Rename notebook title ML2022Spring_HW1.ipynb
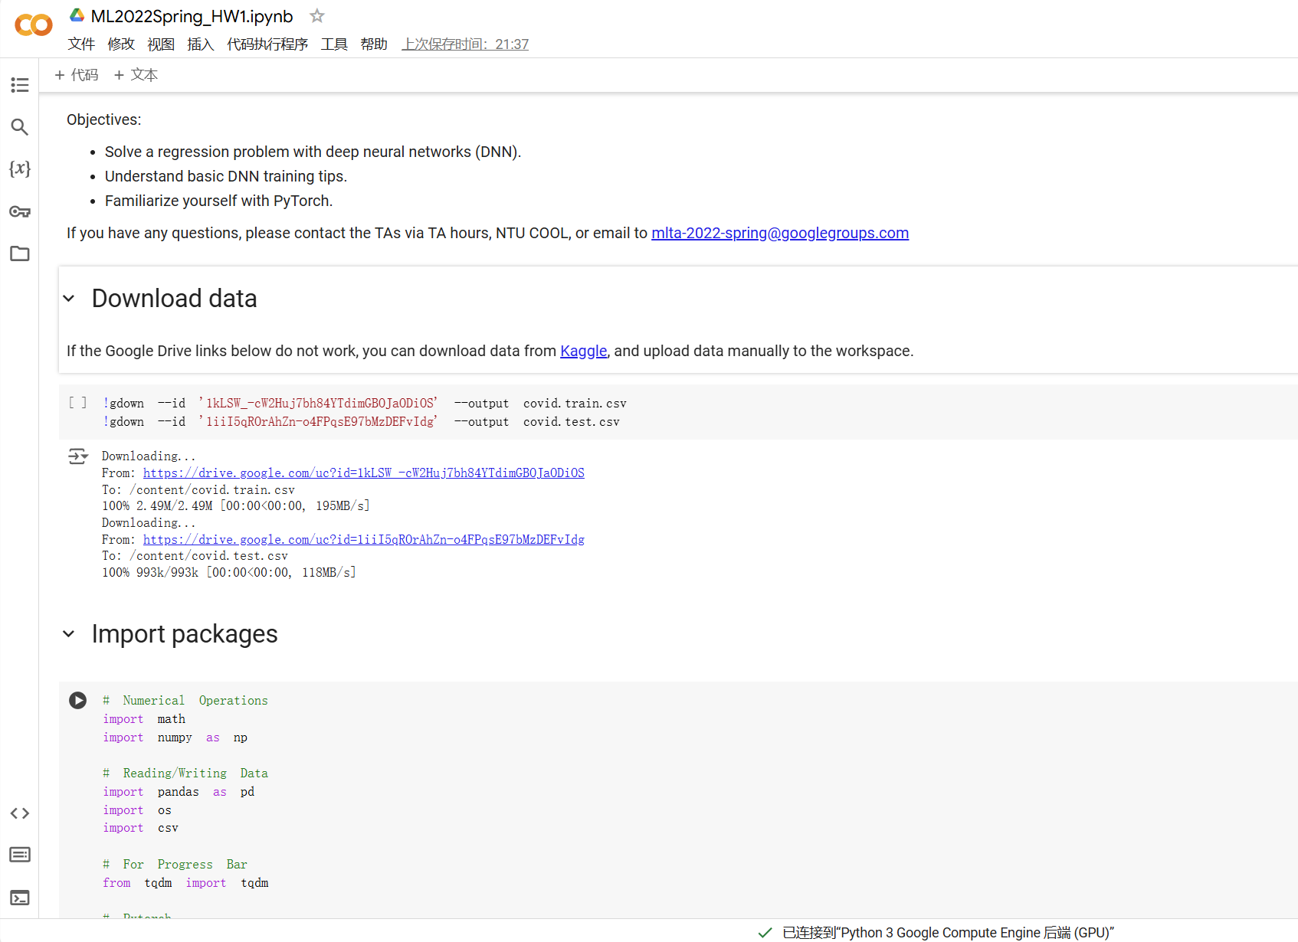Image resolution: width=1298 pixels, height=942 pixels. (x=192, y=16)
